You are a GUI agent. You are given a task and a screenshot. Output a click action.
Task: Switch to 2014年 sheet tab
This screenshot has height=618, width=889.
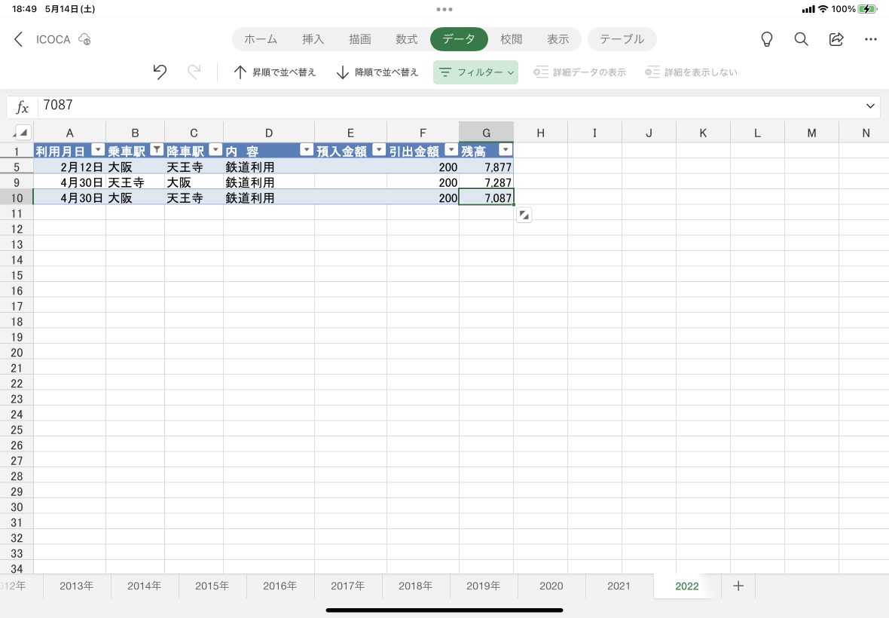click(x=145, y=586)
